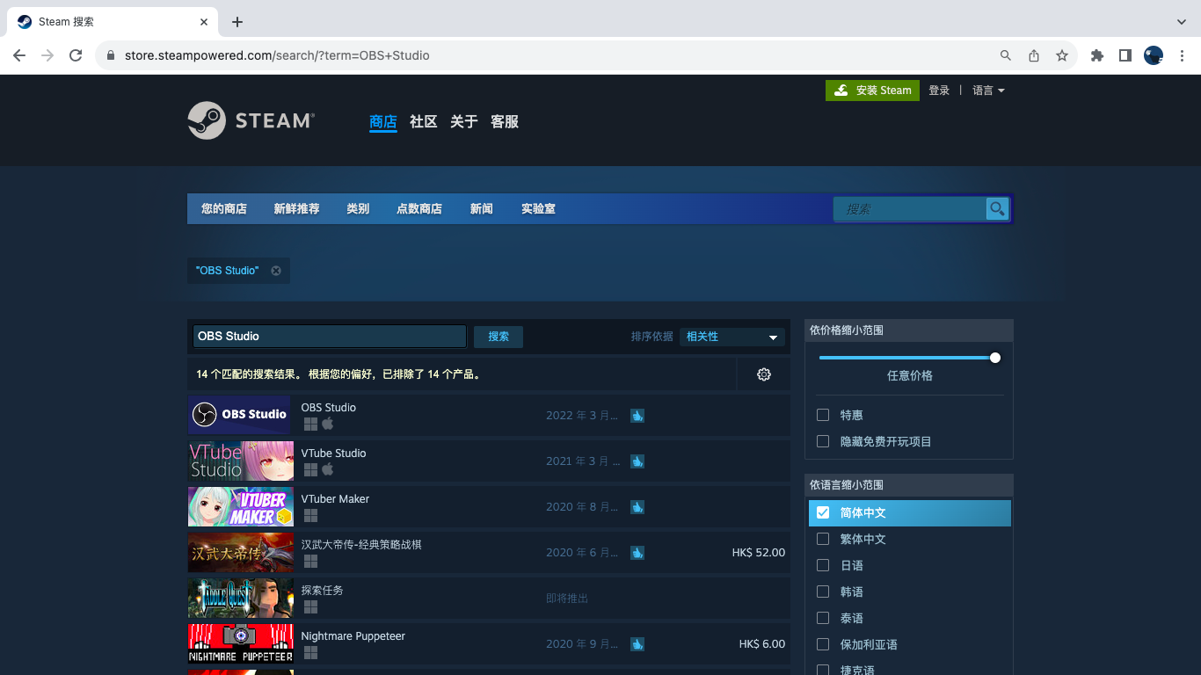Open the browser extensions puzzle icon
Viewport: 1201px width, 675px height.
(x=1096, y=55)
